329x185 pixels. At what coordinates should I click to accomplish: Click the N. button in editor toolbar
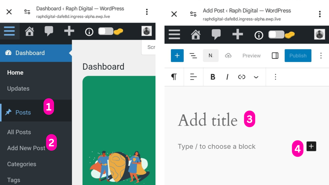tap(211, 56)
